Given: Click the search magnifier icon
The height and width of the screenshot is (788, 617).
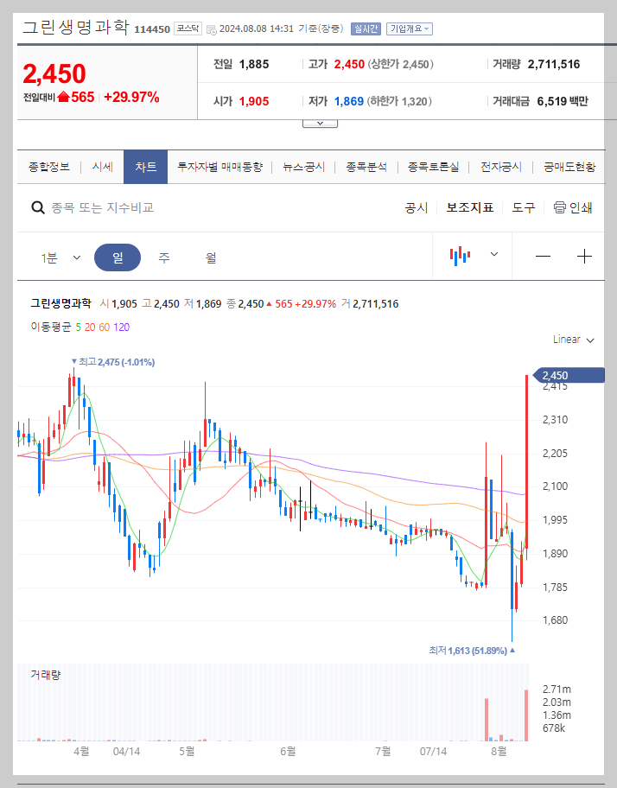Looking at the screenshot, I should [x=38, y=207].
